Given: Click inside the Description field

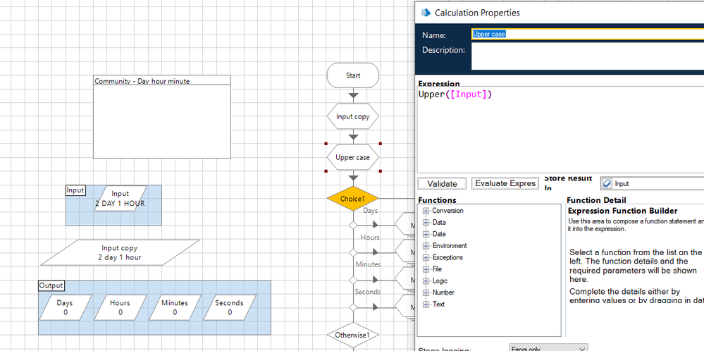Looking at the screenshot, I should 585,56.
